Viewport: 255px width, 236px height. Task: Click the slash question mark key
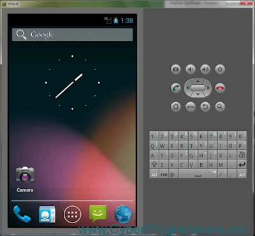point(222,173)
